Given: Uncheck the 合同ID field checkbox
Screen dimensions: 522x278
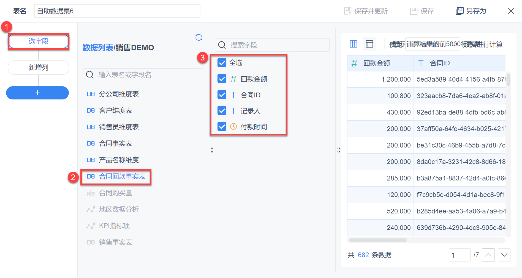Looking at the screenshot, I should pos(222,95).
